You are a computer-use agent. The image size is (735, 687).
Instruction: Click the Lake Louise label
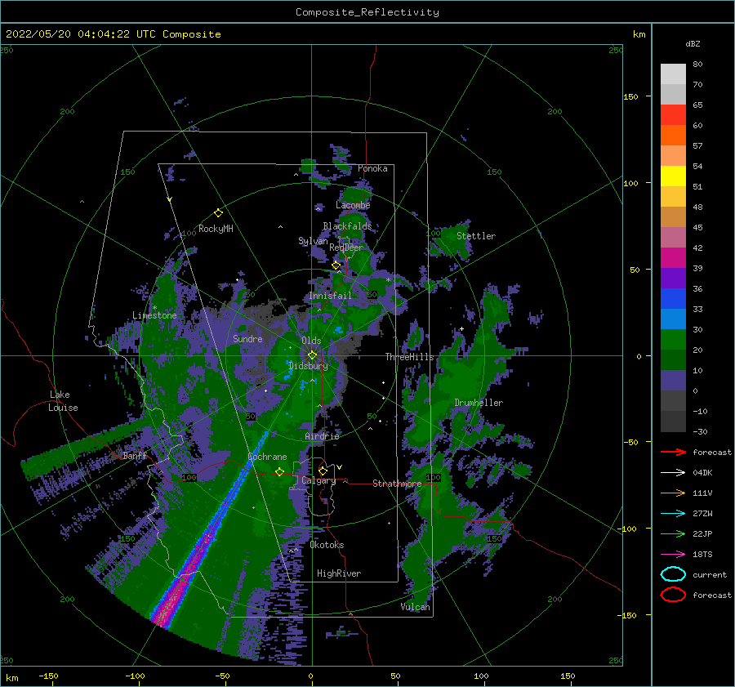pos(63,401)
